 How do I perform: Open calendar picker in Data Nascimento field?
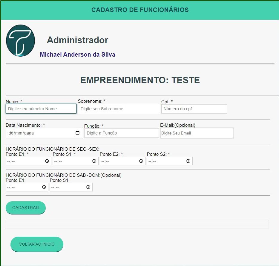[x=77, y=133]
